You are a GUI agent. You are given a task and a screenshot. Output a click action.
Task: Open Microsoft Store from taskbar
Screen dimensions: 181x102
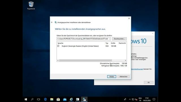click(58, 99)
